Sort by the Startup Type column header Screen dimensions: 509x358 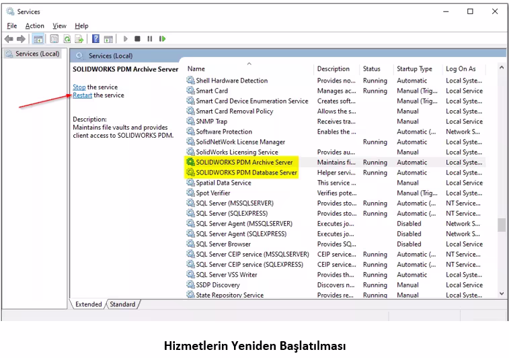(418, 69)
